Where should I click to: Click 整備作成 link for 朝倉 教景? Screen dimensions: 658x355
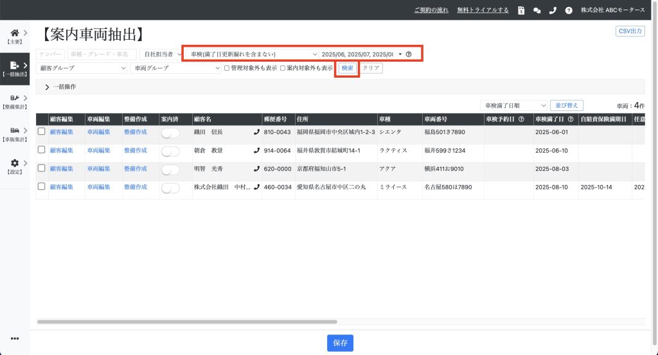[136, 150]
